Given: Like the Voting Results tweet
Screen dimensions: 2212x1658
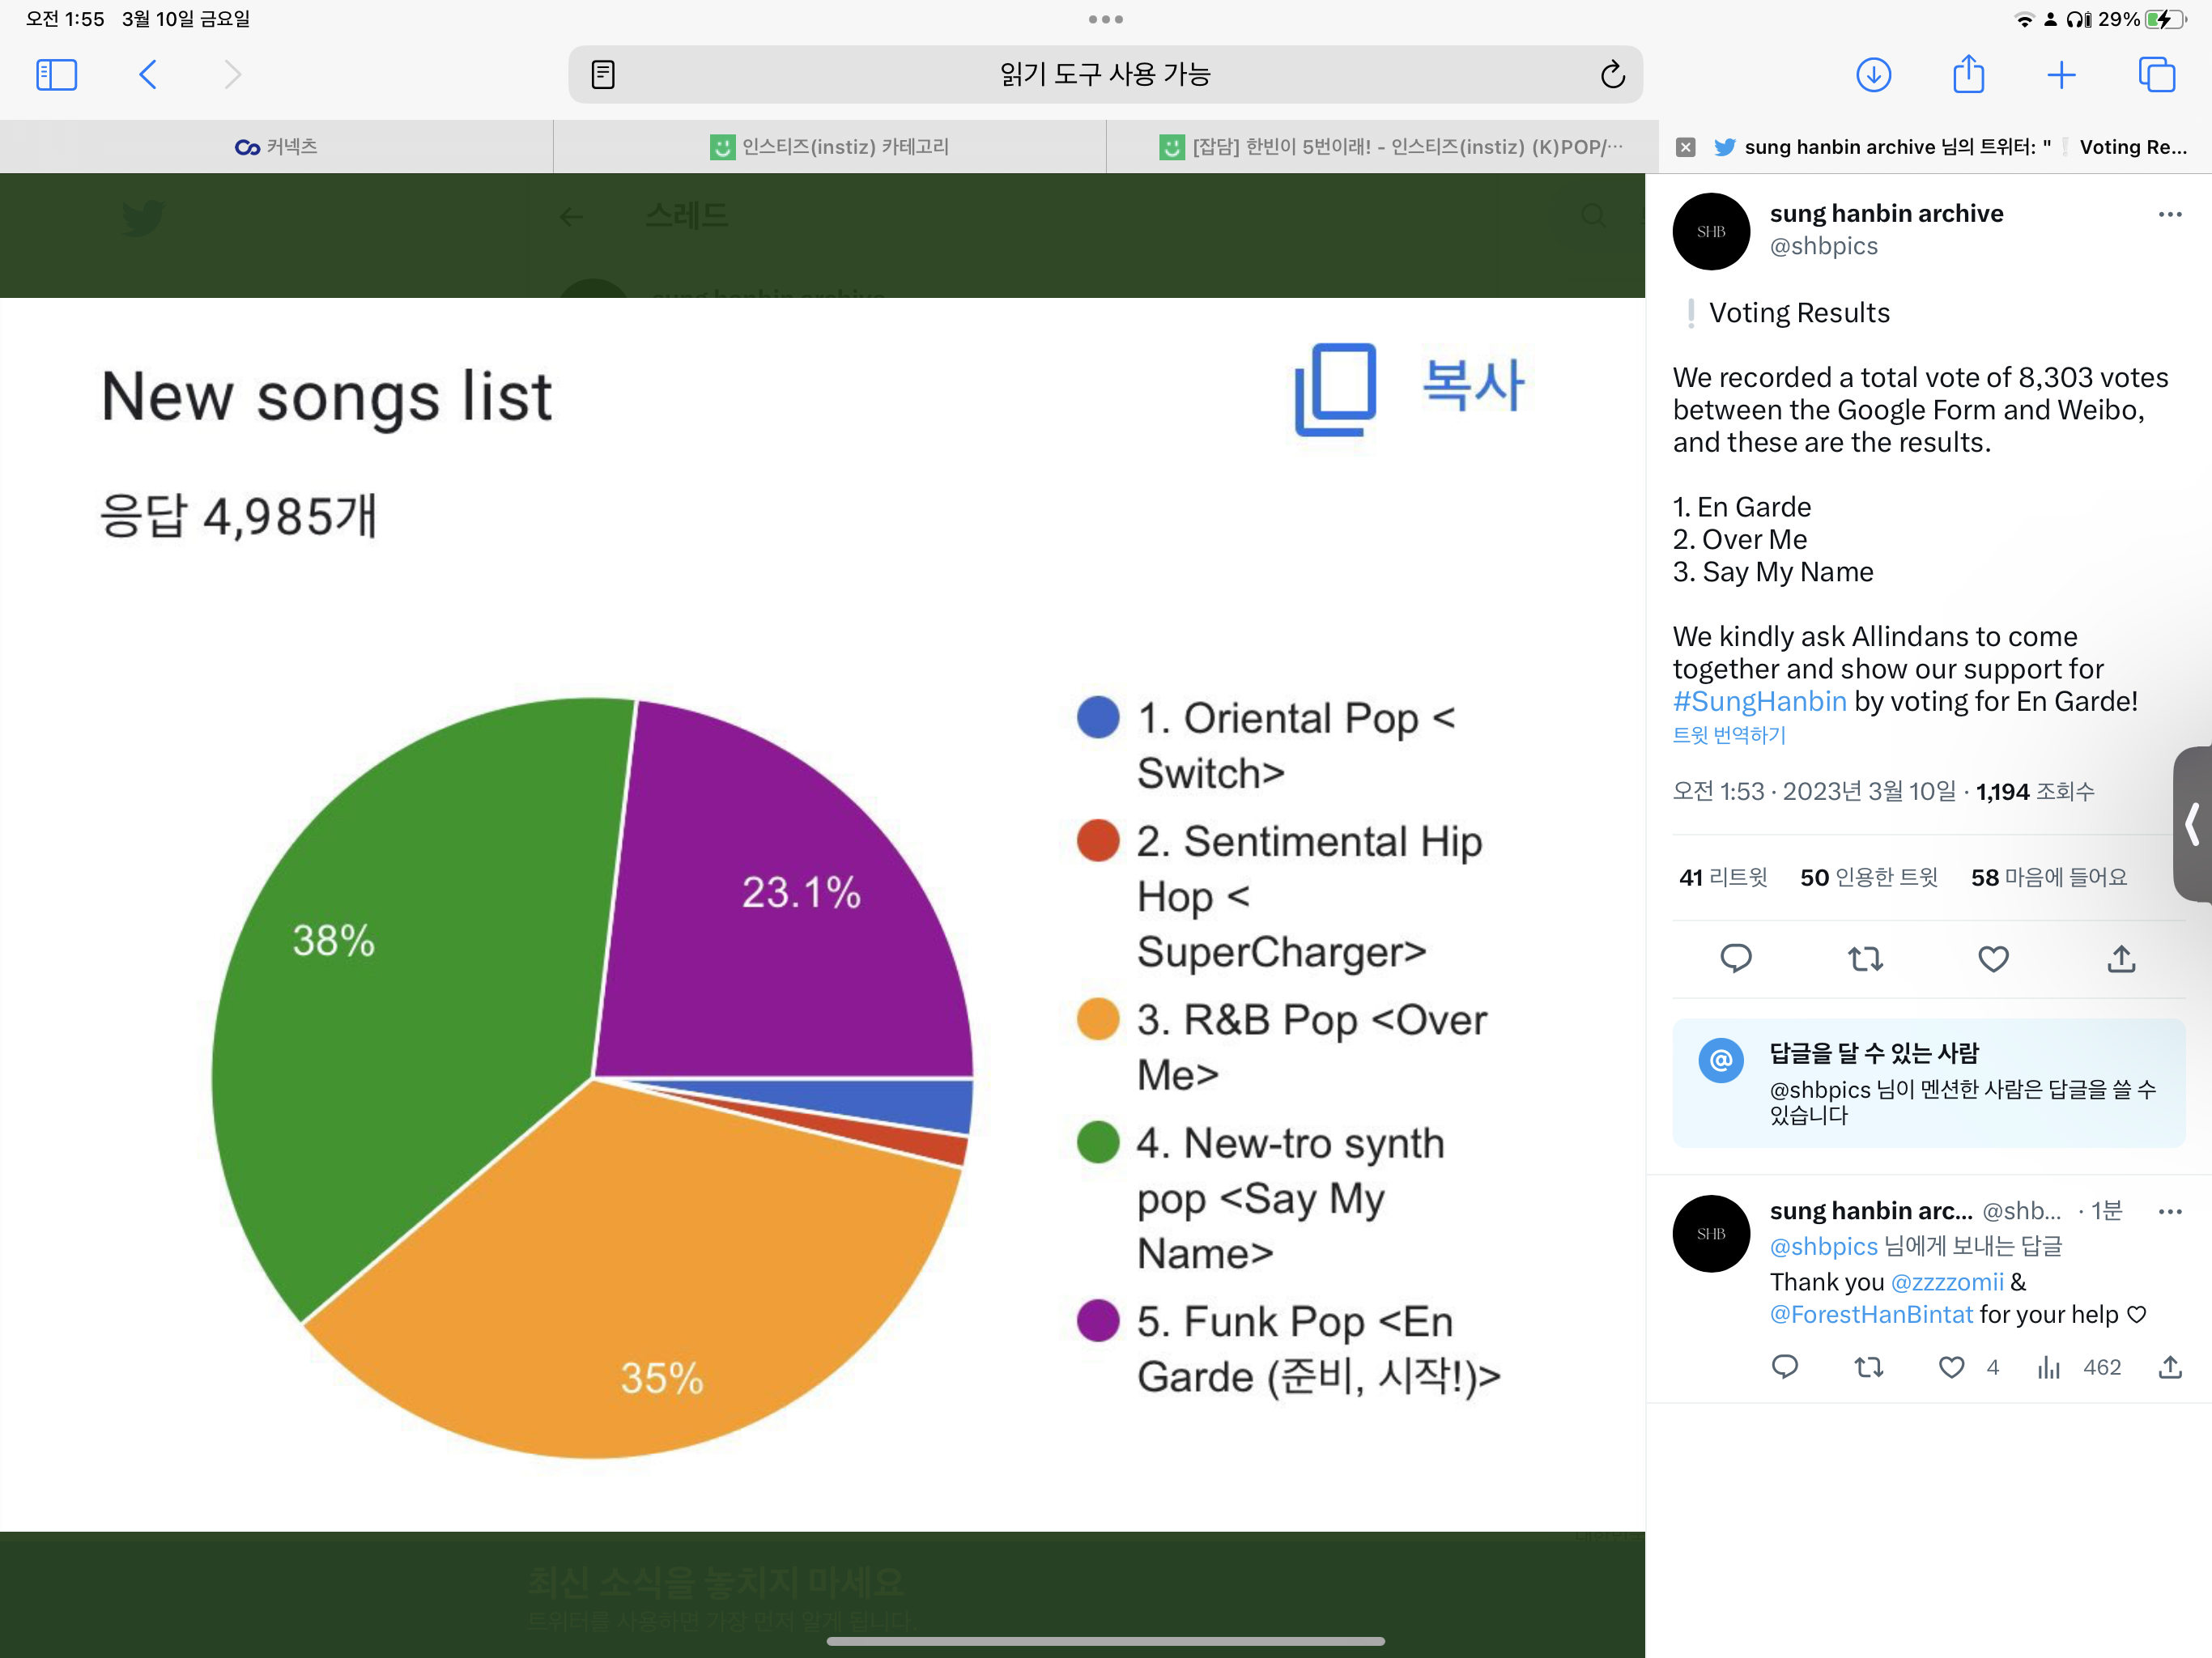Looking at the screenshot, I should click(1993, 959).
